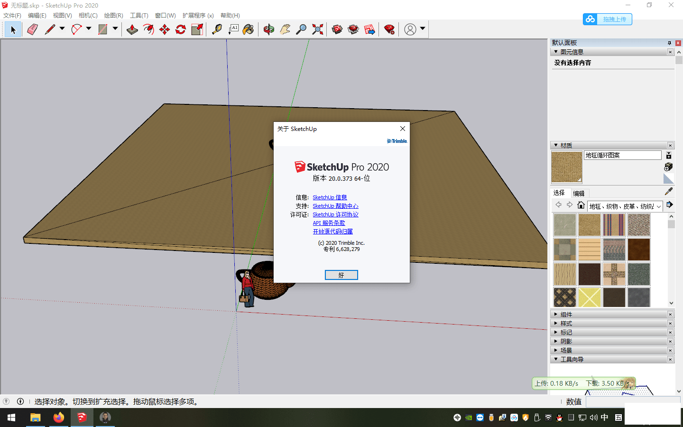
Task: Activate the Orbit camera tool
Action: pos(269,29)
